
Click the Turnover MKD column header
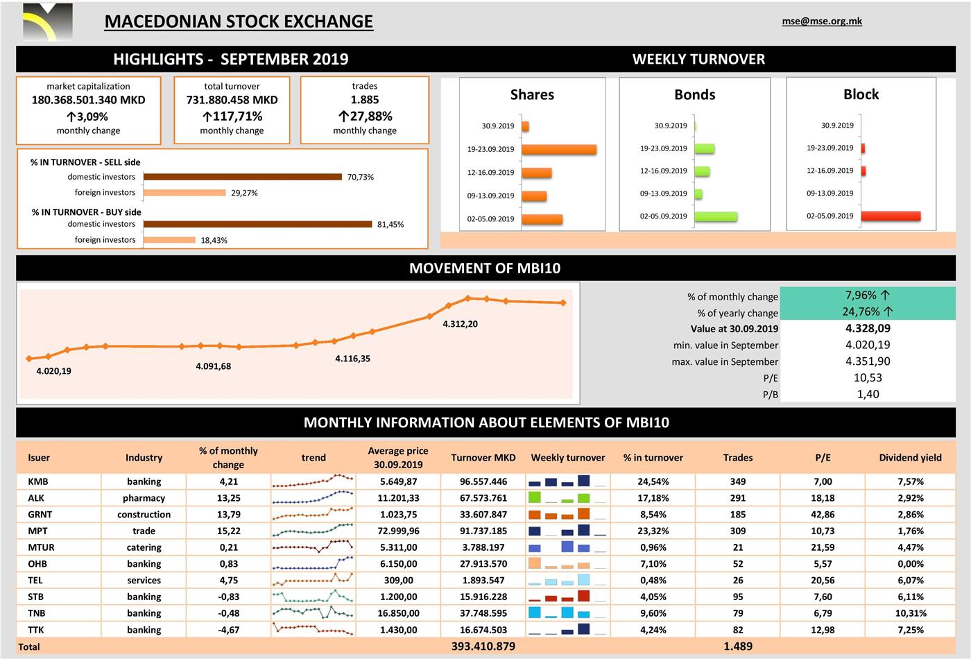click(483, 458)
